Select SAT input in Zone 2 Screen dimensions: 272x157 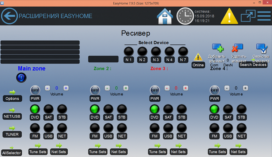(108, 109)
